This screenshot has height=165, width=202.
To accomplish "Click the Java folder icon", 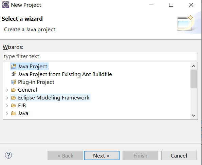I will tap(14, 113).
